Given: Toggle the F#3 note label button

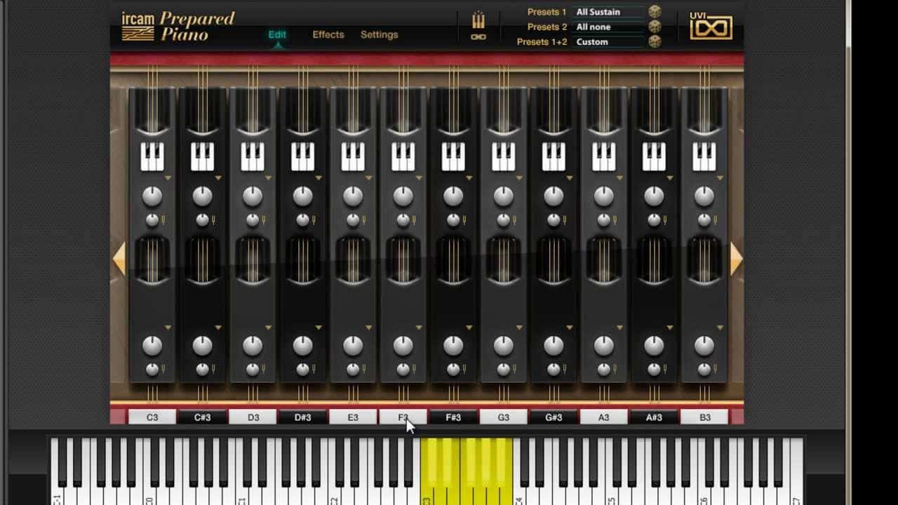Looking at the screenshot, I should coord(453,417).
